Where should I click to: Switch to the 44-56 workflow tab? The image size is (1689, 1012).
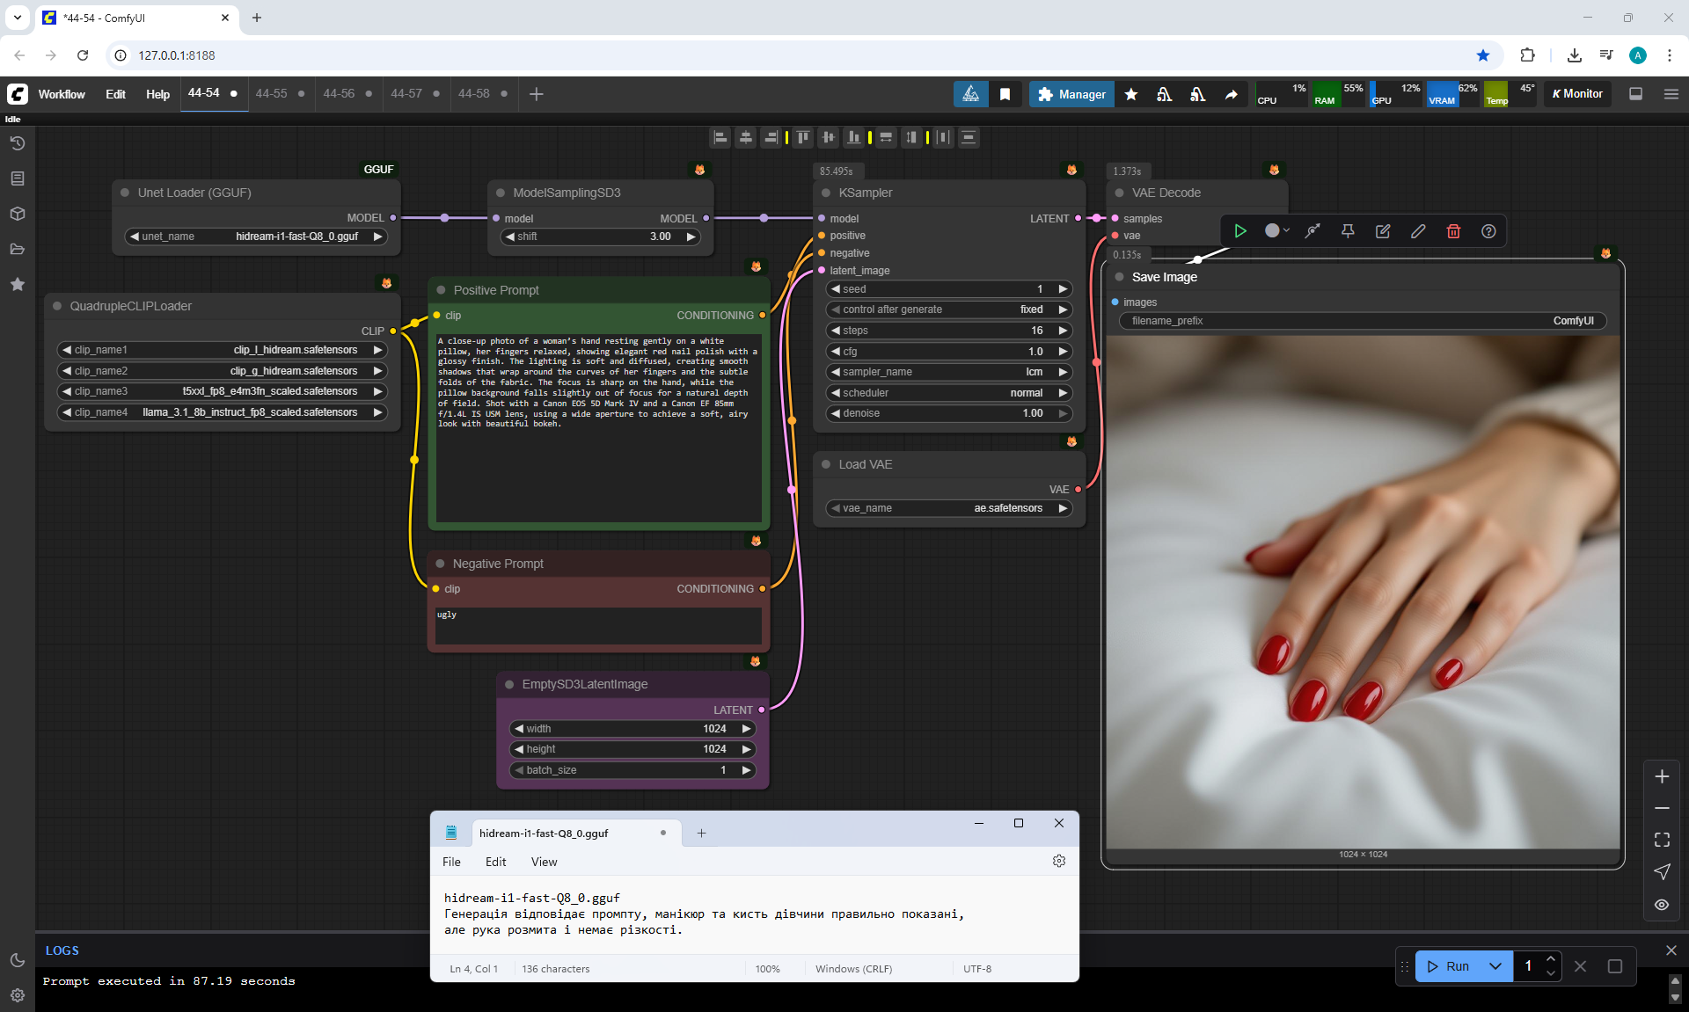click(340, 94)
